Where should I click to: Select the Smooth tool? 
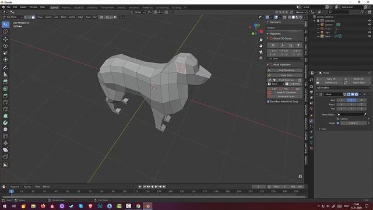point(5,129)
